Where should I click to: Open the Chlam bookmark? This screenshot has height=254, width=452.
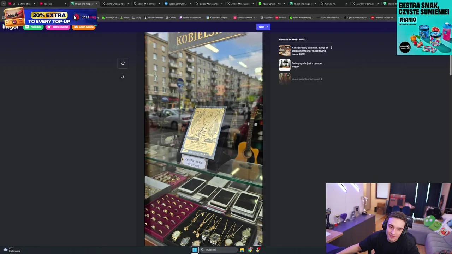171,18
